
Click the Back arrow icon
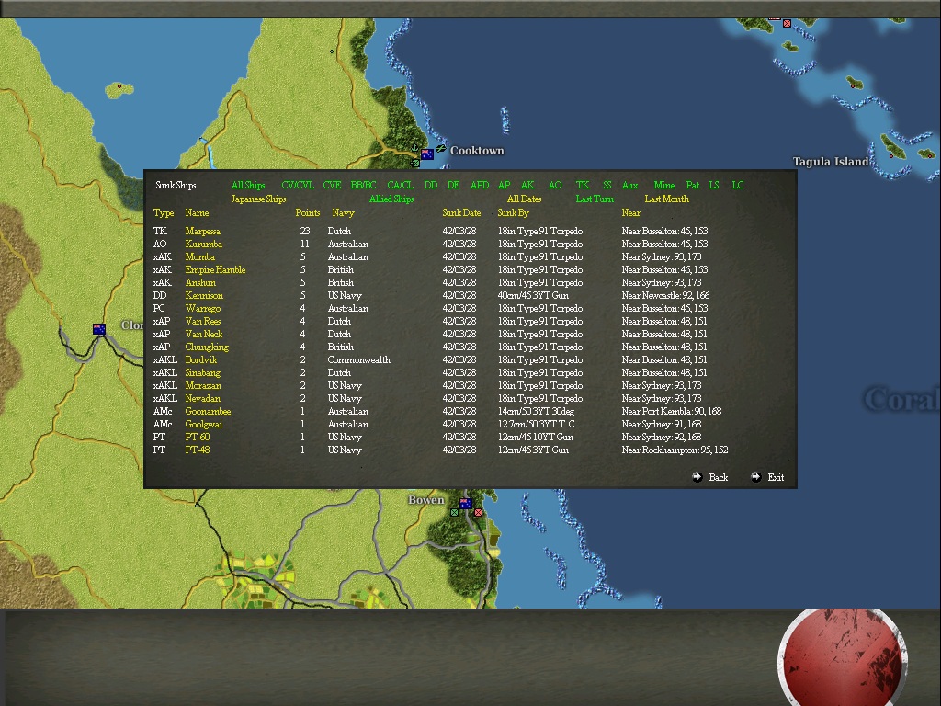(x=697, y=477)
